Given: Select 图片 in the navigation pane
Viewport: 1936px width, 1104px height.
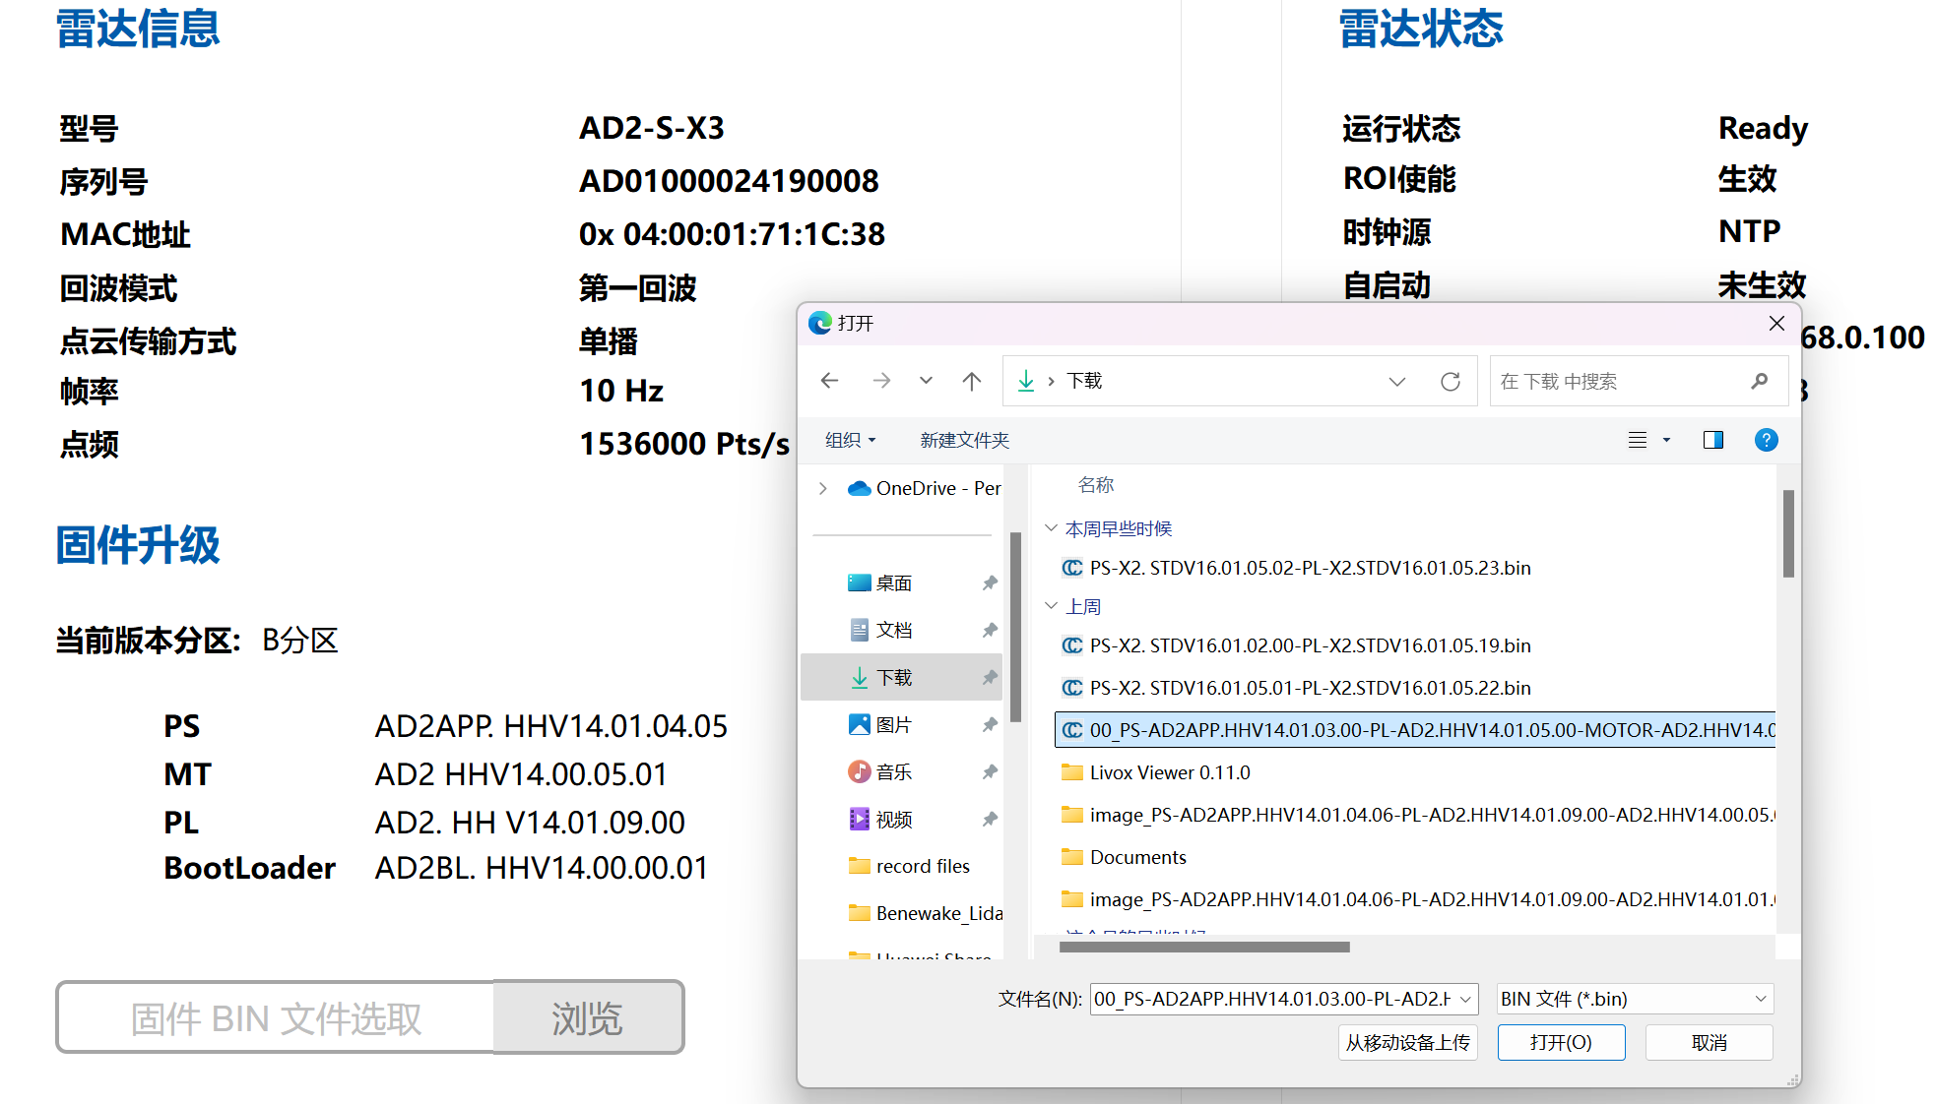Looking at the screenshot, I should coord(894,724).
